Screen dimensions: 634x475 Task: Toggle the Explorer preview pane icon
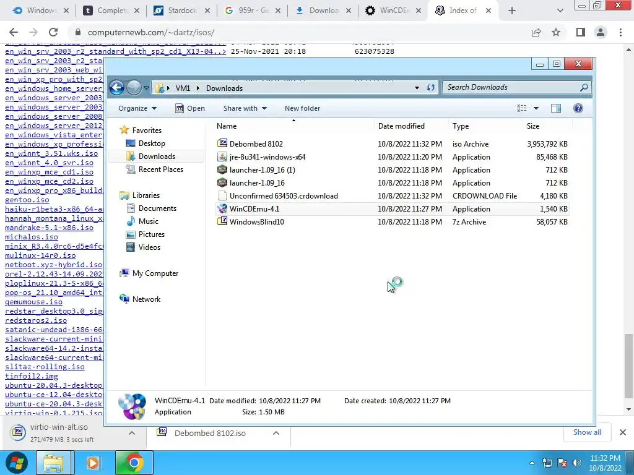point(556,108)
